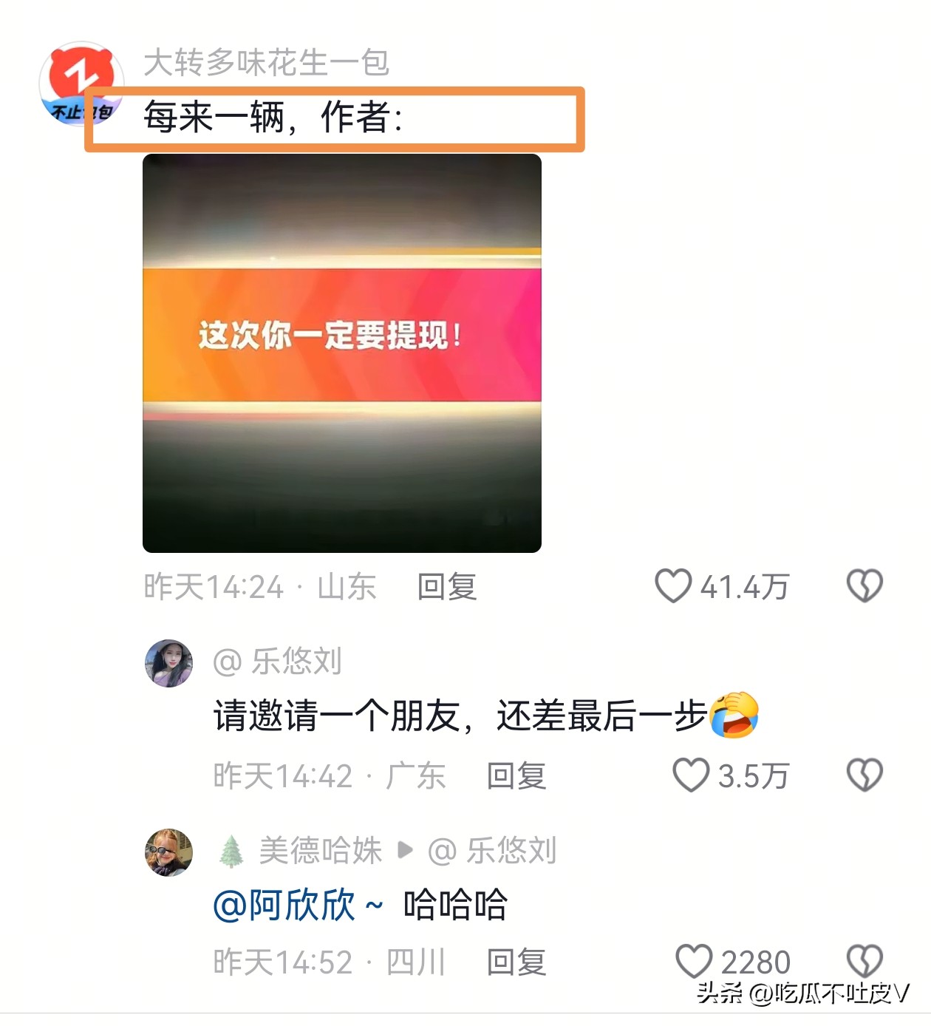Tap broken heart on 美德哈姝's reply
This screenshot has width=931, height=1026.
pos(864,962)
